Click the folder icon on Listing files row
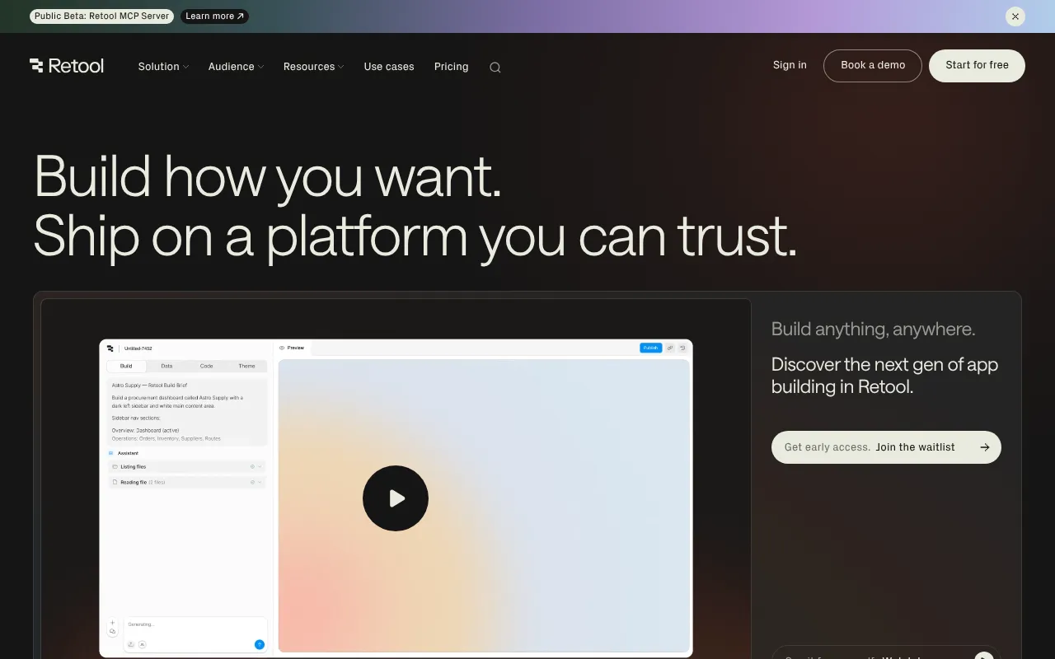1055x659 pixels. (x=115, y=467)
